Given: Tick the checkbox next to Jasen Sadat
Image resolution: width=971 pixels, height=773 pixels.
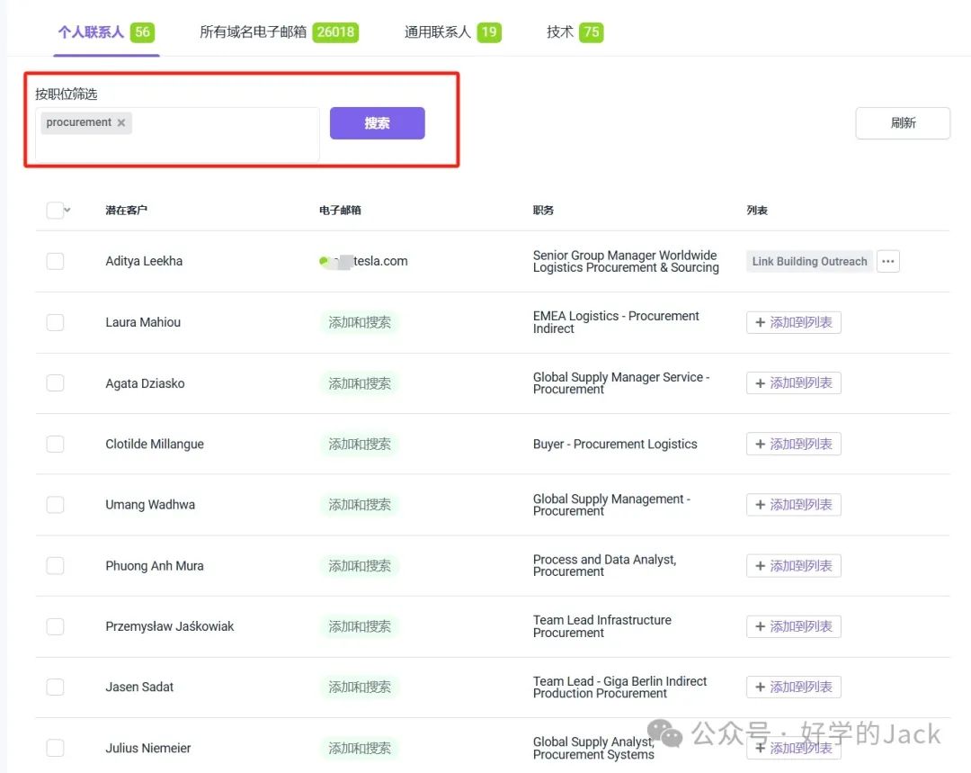Looking at the screenshot, I should point(55,687).
